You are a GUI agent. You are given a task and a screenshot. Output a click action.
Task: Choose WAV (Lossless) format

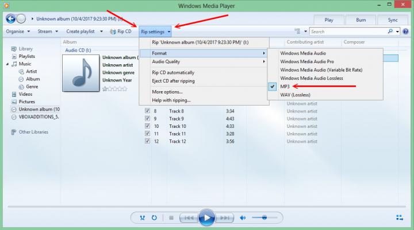point(325,95)
